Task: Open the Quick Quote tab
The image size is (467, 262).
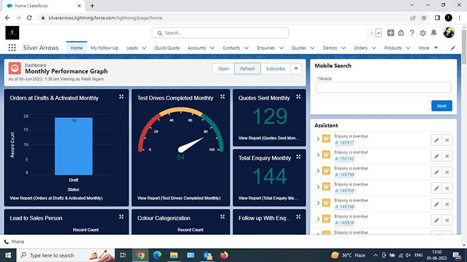Action: coord(167,48)
